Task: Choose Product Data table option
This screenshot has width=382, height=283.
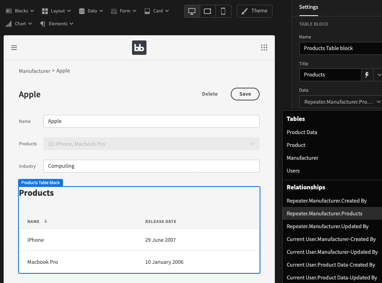Action: tap(302, 132)
